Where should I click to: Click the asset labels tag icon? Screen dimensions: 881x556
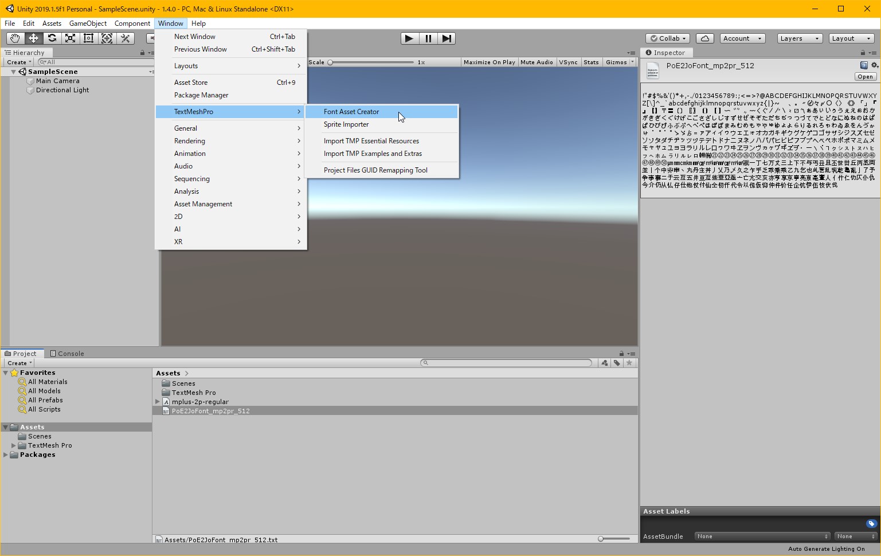[871, 523]
